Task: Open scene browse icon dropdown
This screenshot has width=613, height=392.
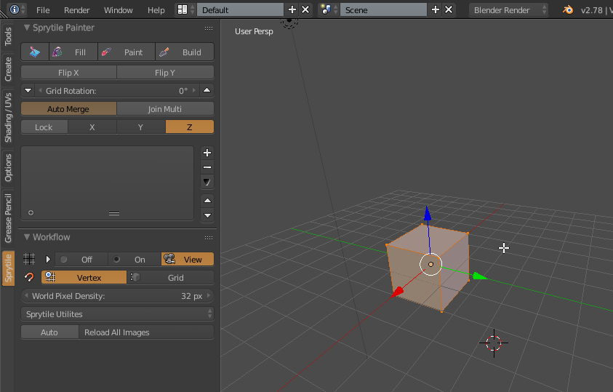Action: pyautogui.click(x=329, y=9)
